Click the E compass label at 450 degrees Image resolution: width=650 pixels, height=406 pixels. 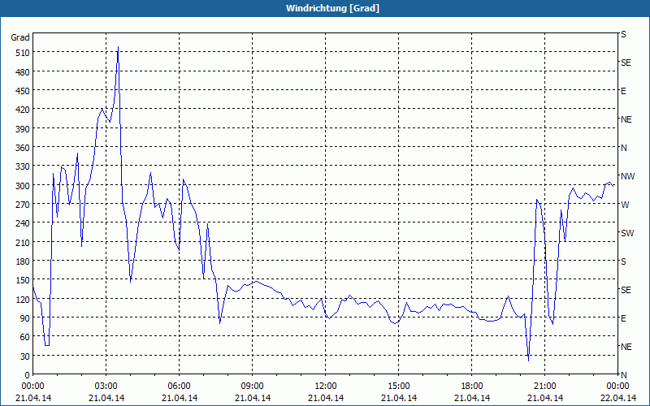pos(623,91)
